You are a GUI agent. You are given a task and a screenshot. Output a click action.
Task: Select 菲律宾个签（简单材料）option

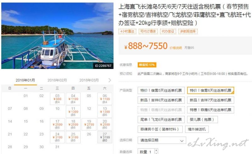160,129
